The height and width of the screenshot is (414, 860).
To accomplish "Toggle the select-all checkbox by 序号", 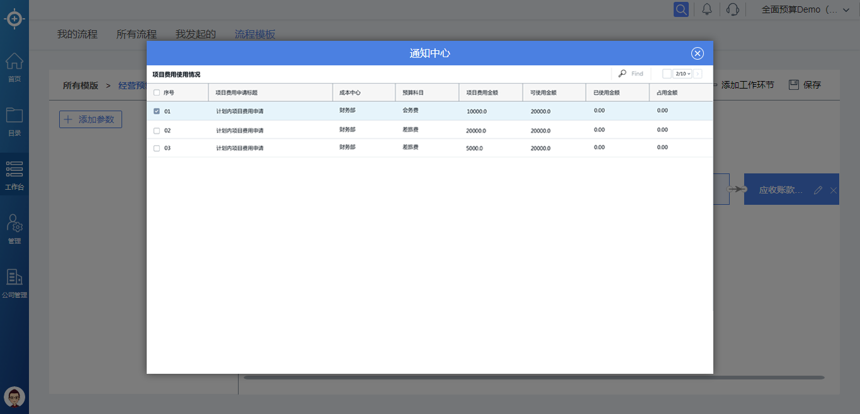I will [157, 92].
